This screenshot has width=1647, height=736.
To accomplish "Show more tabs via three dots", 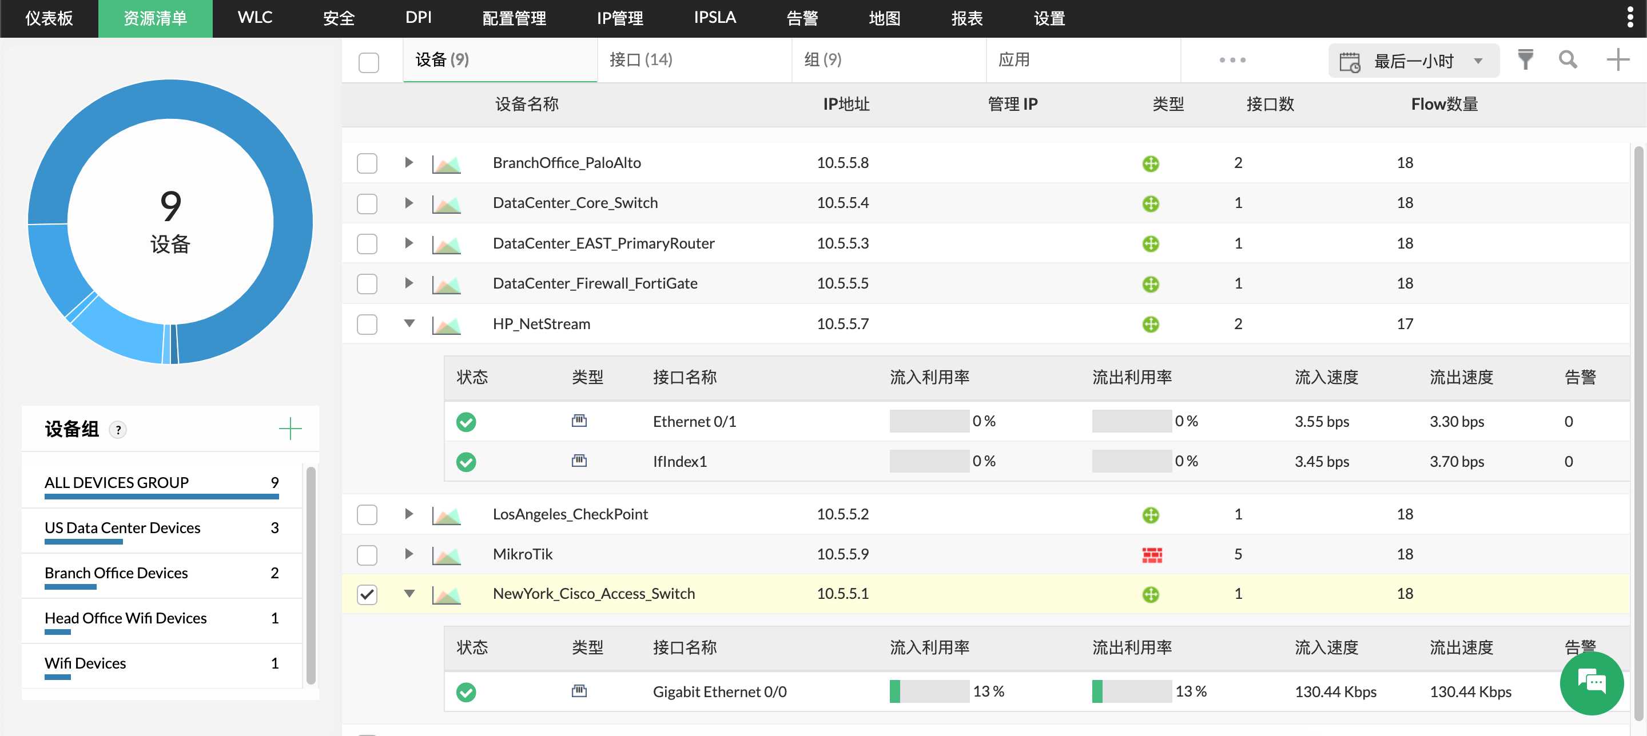I will click(1232, 60).
